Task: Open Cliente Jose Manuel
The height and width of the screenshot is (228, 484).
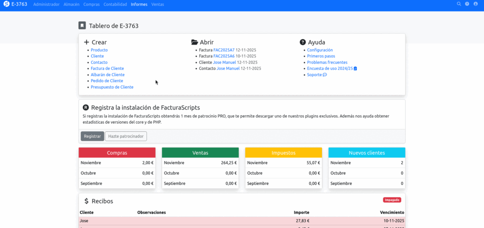Action: 225,62
